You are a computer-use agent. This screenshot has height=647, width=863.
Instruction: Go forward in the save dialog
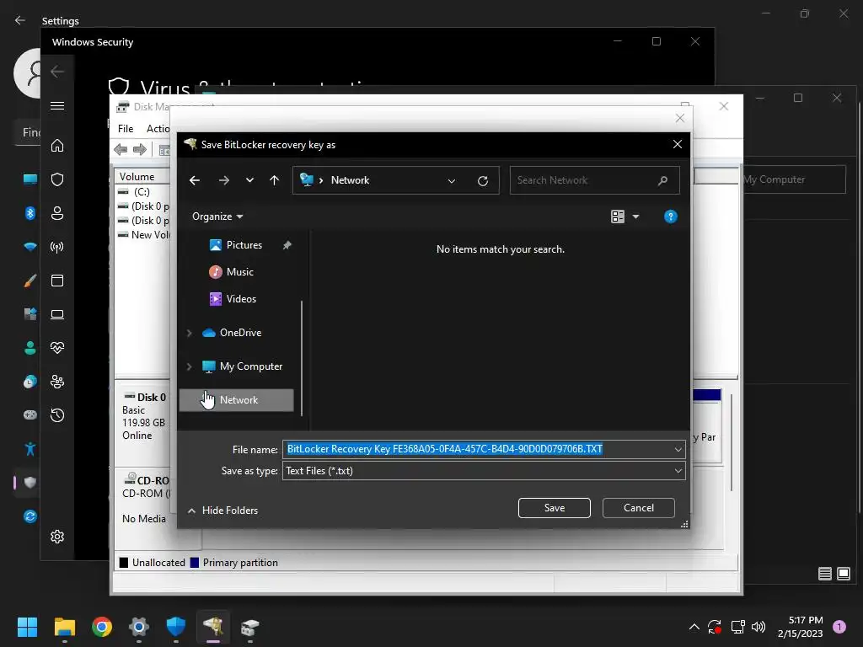tap(223, 180)
